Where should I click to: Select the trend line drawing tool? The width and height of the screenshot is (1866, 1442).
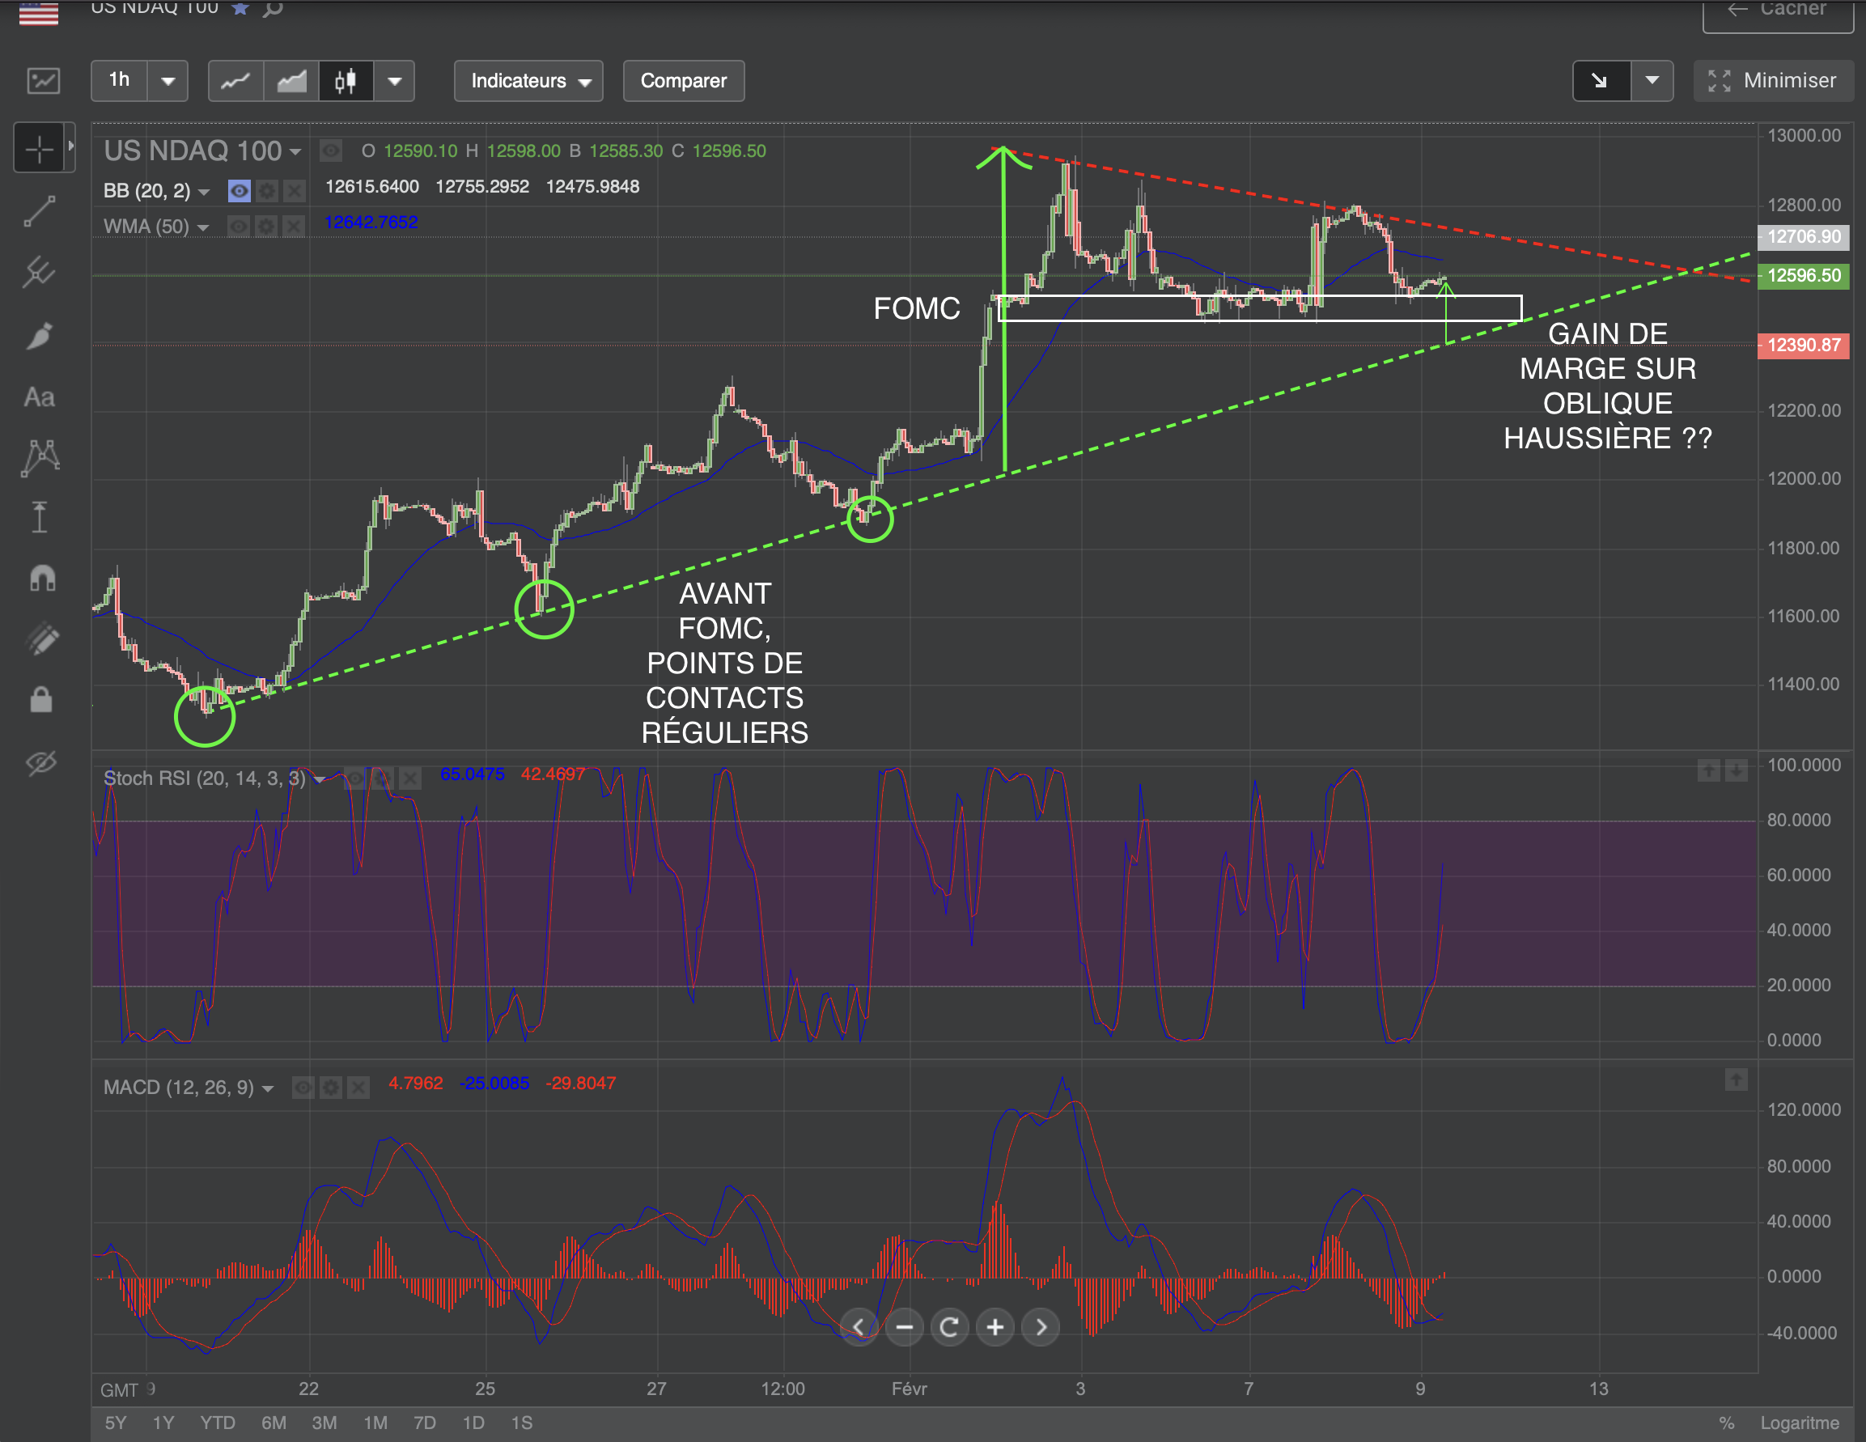pos(40,211)
